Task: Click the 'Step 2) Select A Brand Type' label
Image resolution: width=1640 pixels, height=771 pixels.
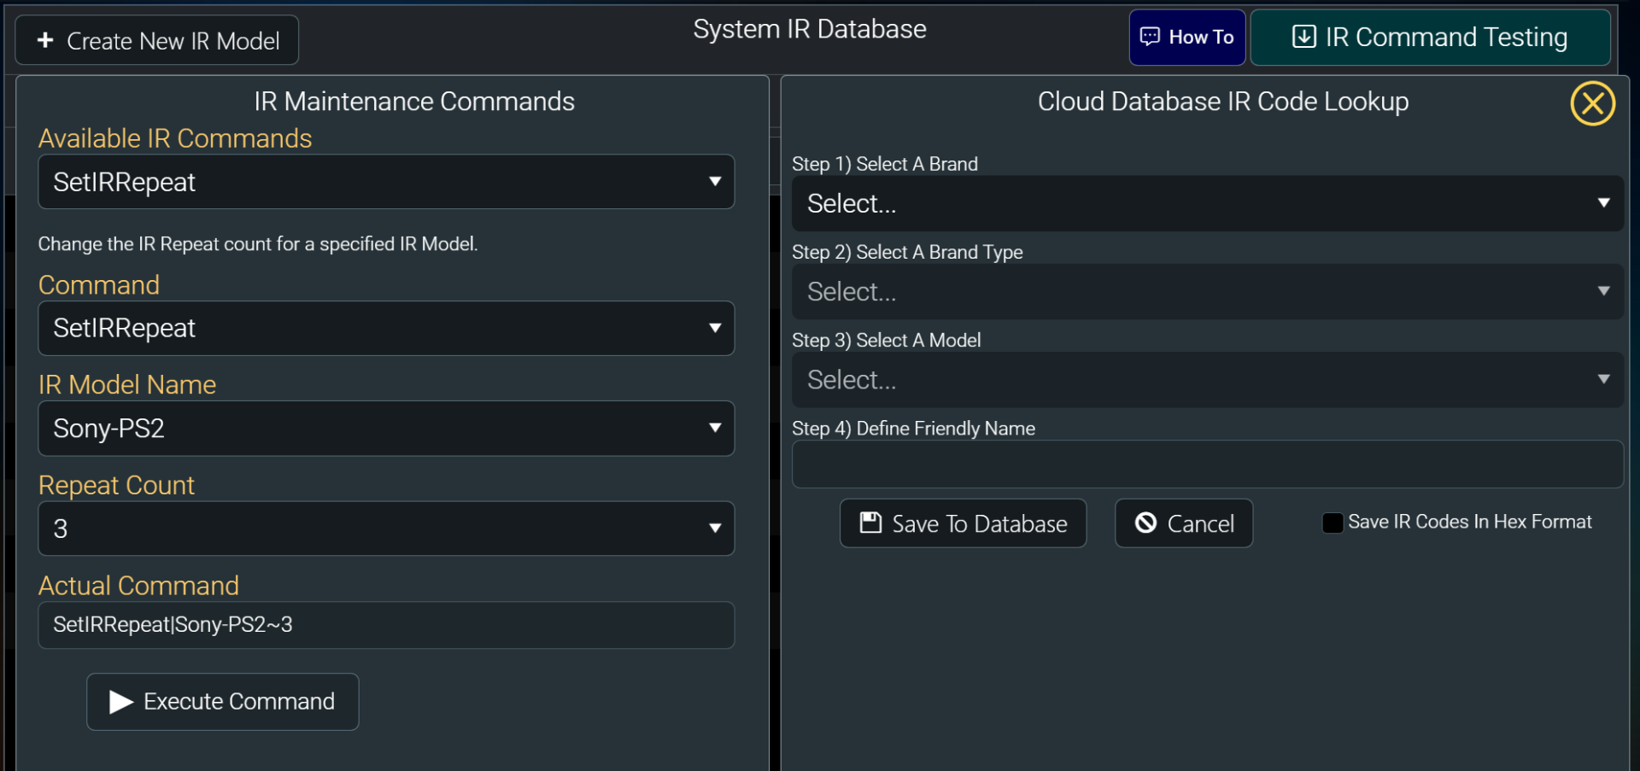Action: 907,252
